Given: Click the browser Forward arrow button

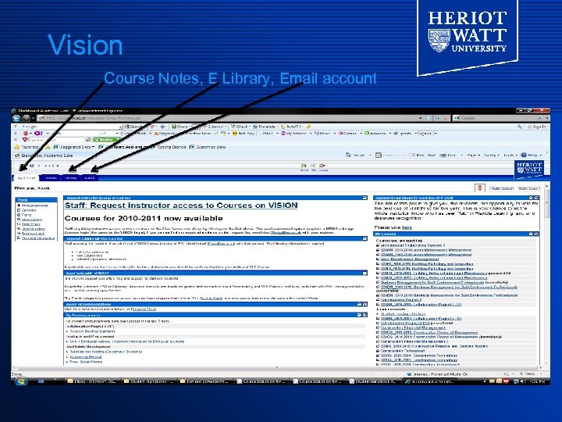Looking at the screenshot, I should pos(26,118).
